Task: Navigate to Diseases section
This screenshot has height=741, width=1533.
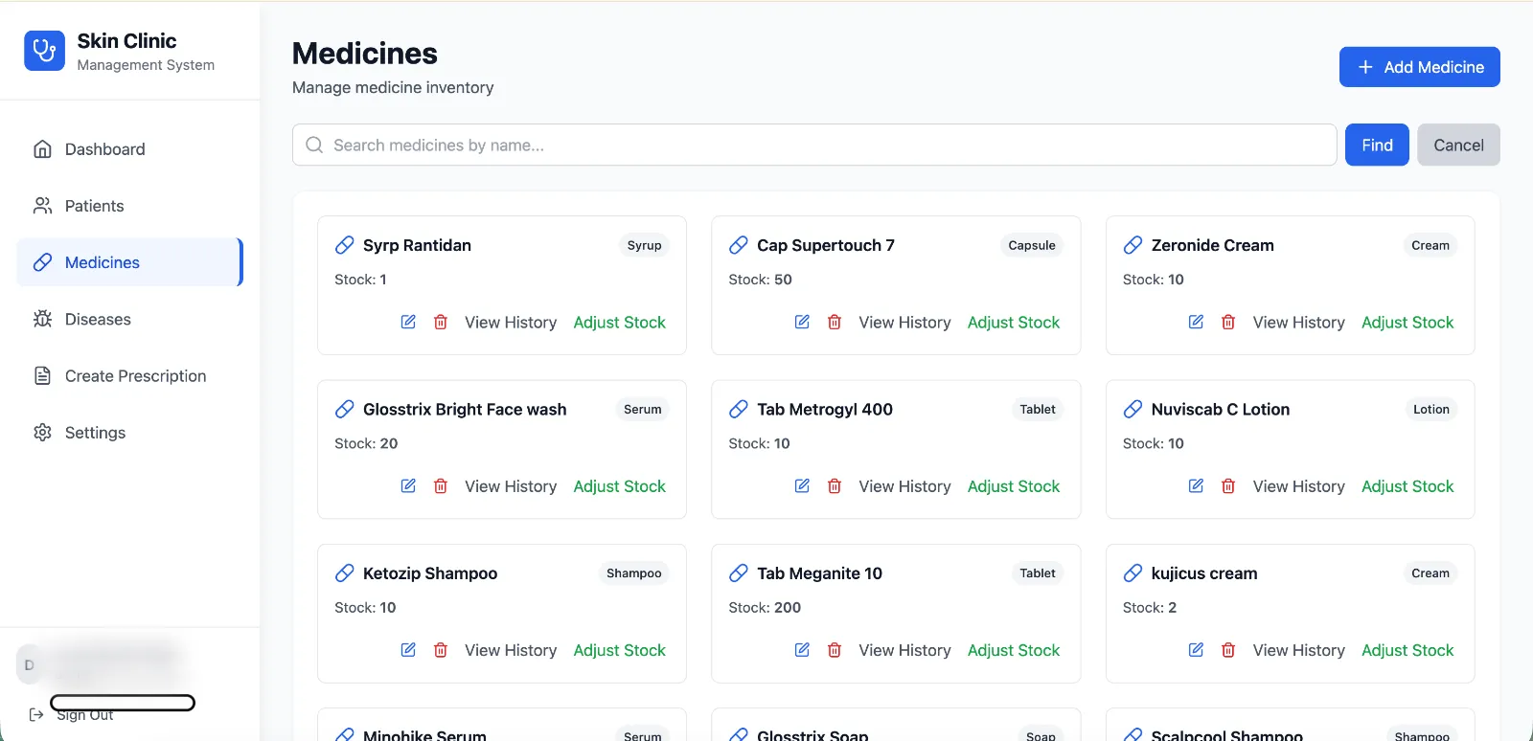Action: tap(98, 320)
